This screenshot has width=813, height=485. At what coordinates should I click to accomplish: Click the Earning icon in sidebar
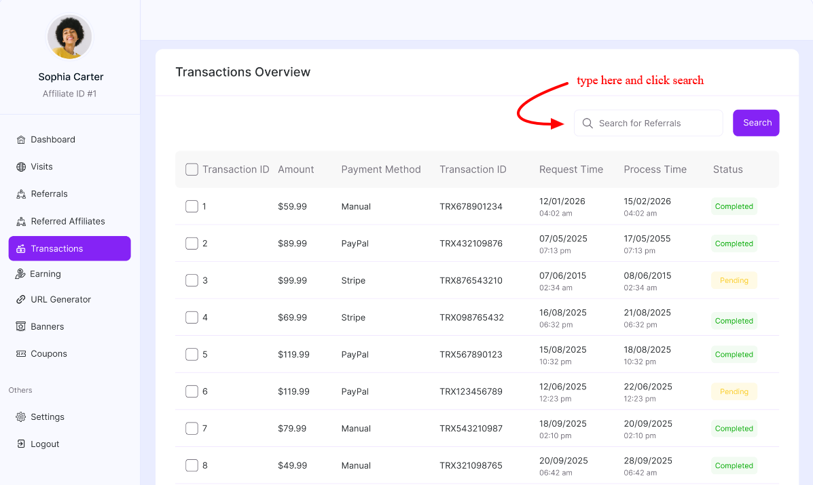[x=20, y=274]
